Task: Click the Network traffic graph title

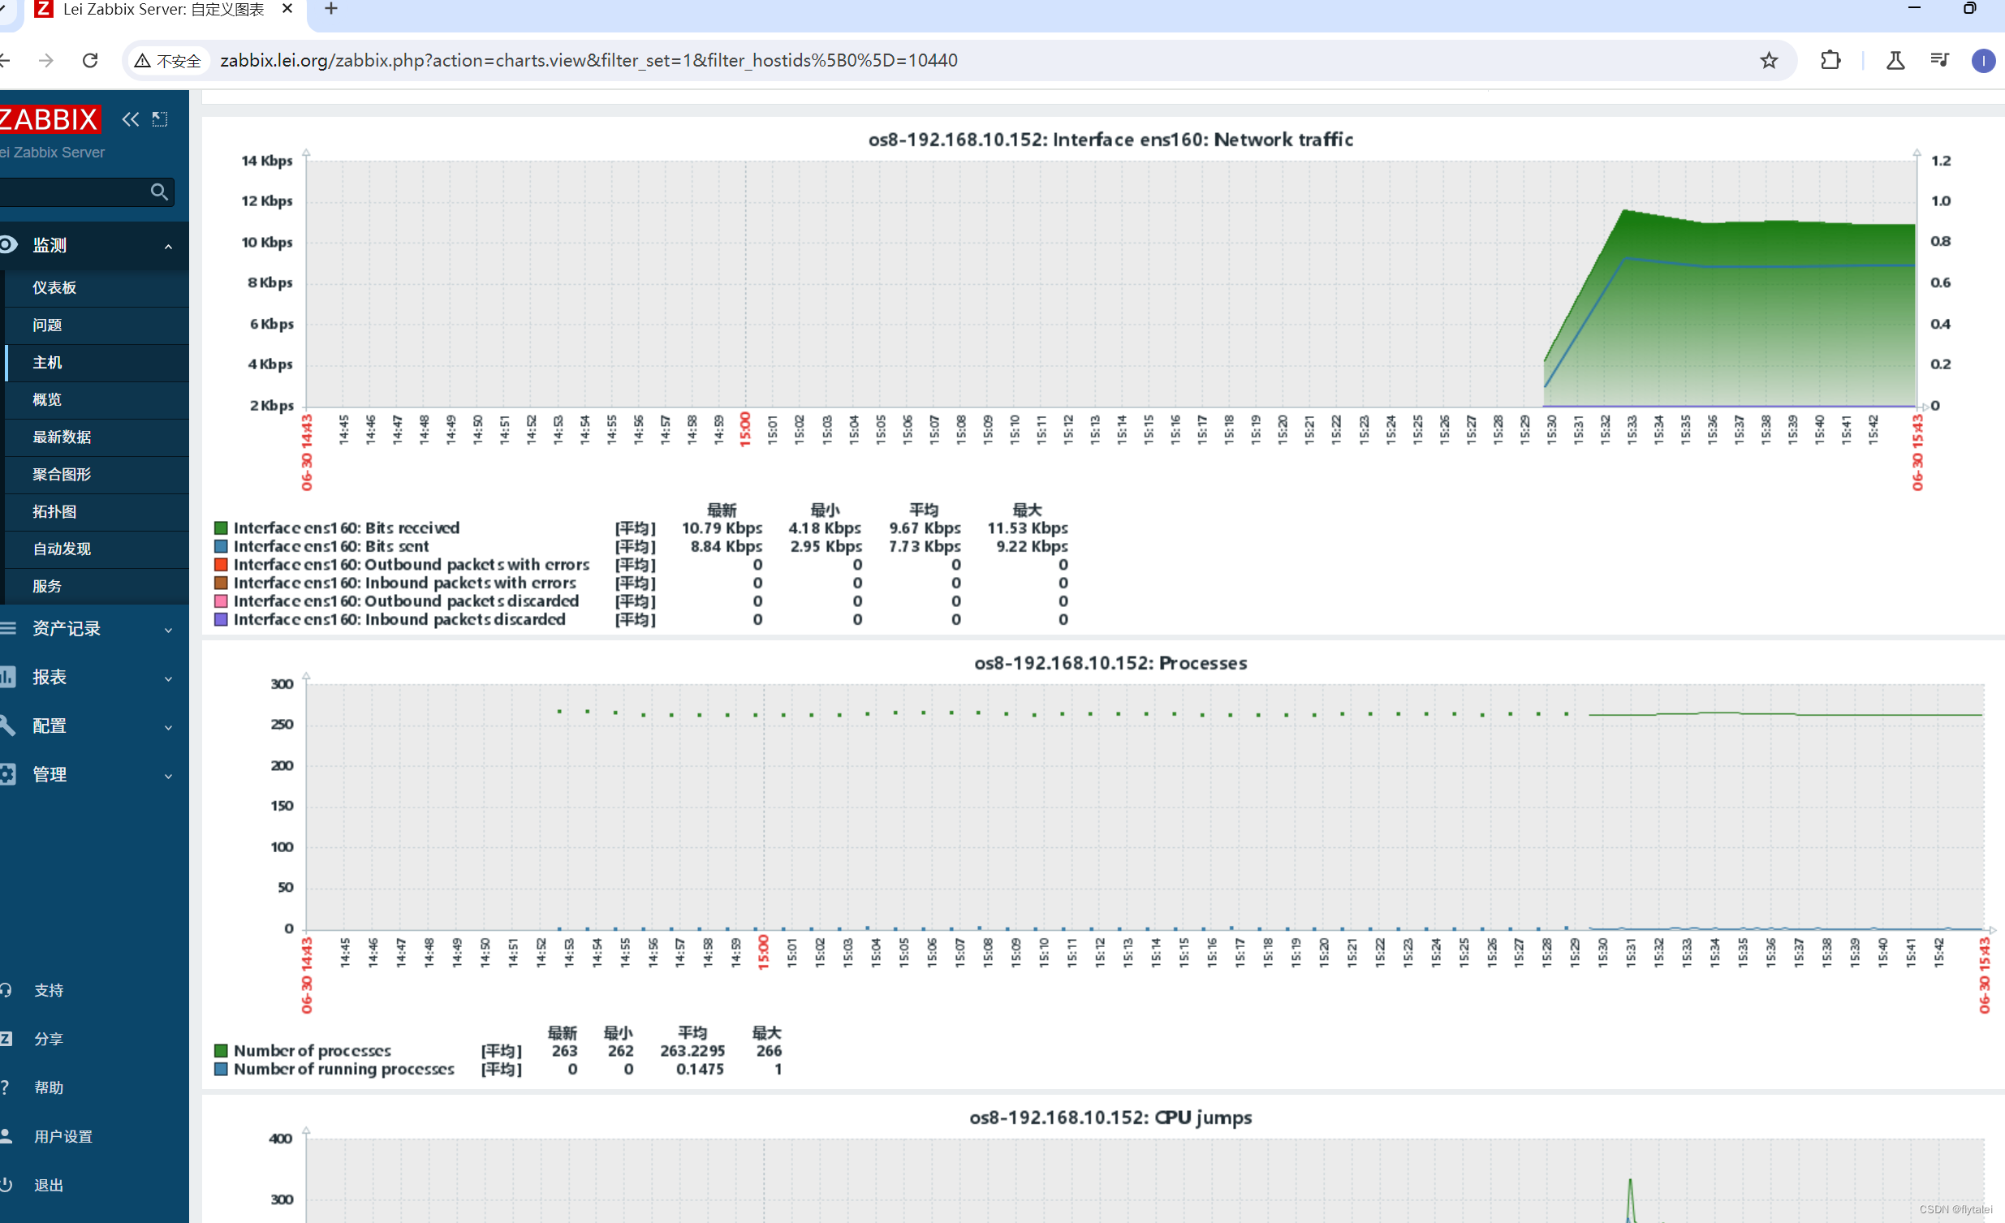Action: [1110, 140]
